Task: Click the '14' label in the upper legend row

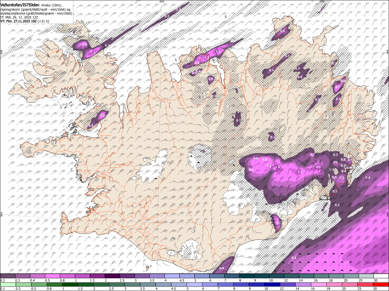Action: (x=301, y=280)
